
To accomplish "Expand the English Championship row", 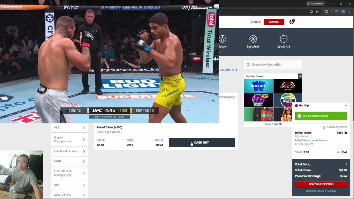I will click(69, 139).
